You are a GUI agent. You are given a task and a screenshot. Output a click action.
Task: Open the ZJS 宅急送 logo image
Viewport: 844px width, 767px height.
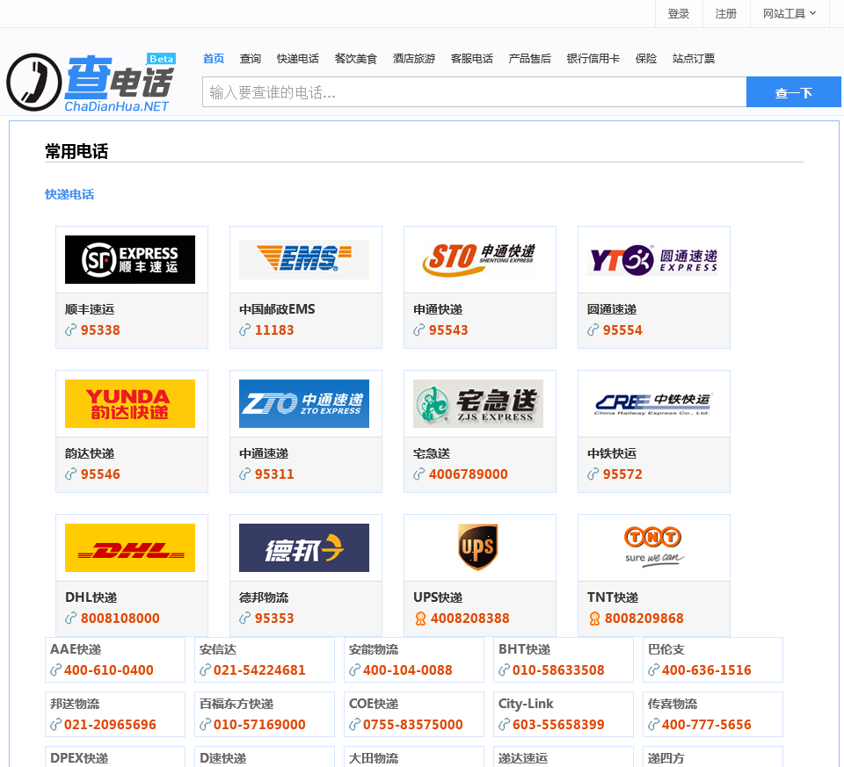point(478,403)
